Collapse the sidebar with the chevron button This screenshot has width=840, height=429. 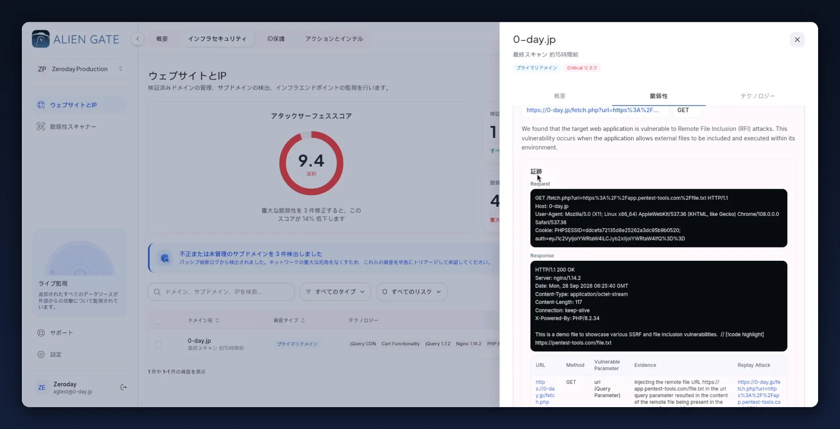(x=137, y=39)
